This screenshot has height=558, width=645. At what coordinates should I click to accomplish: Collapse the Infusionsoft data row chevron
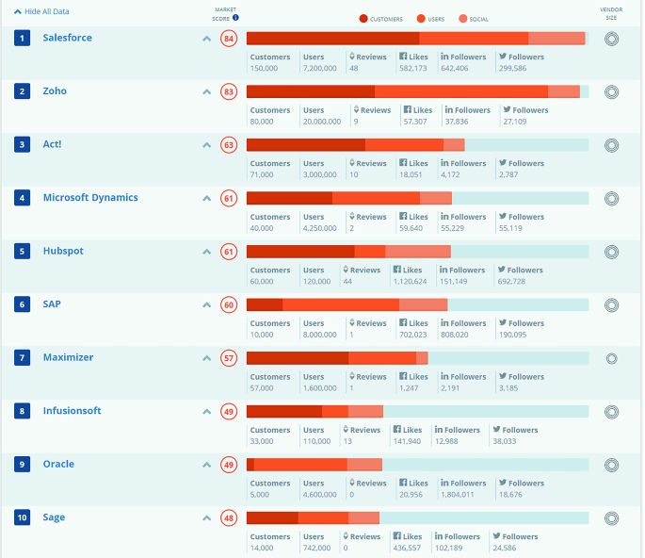(x=207, y=411)
